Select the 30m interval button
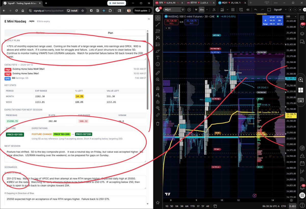 [x=201, y=10]
